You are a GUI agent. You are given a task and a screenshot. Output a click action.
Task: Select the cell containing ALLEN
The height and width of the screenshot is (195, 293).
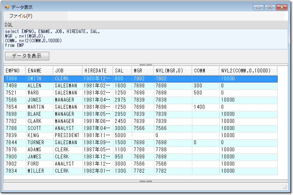(x=39, y=86)
